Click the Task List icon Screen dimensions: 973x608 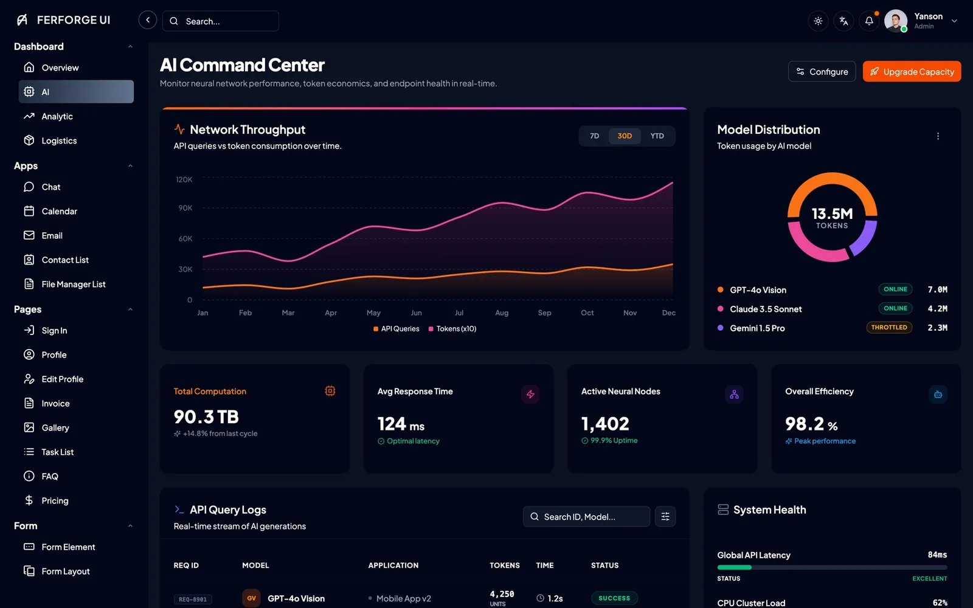tap(29, 452)
